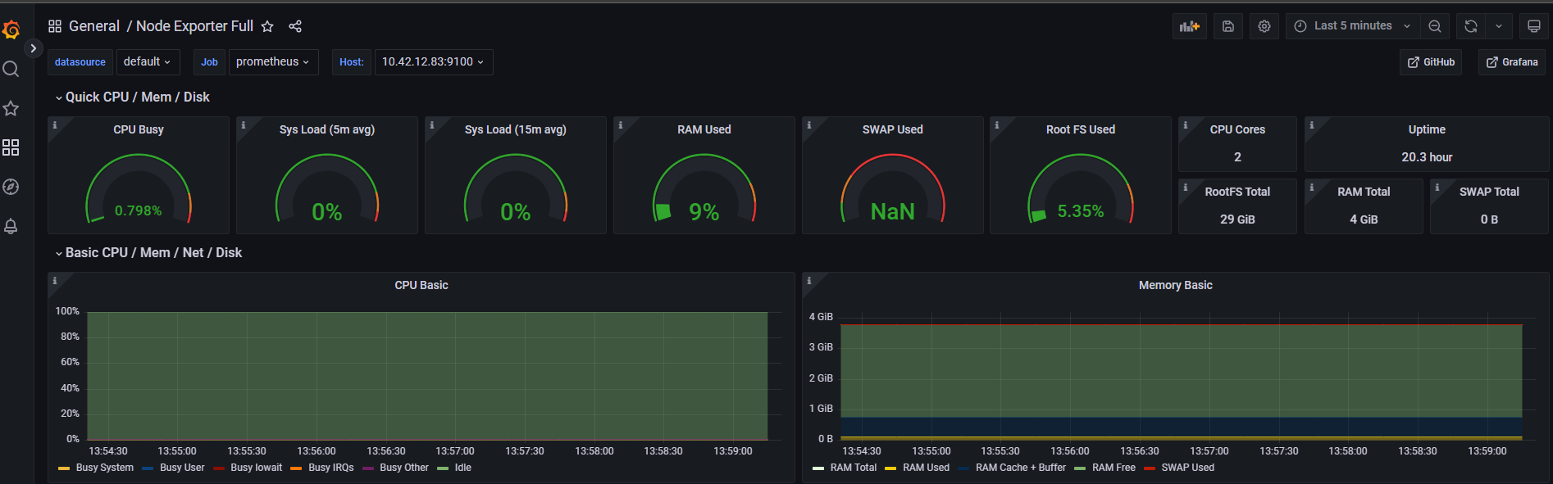Open the Job prometheus dropdown

click(273, 61)
